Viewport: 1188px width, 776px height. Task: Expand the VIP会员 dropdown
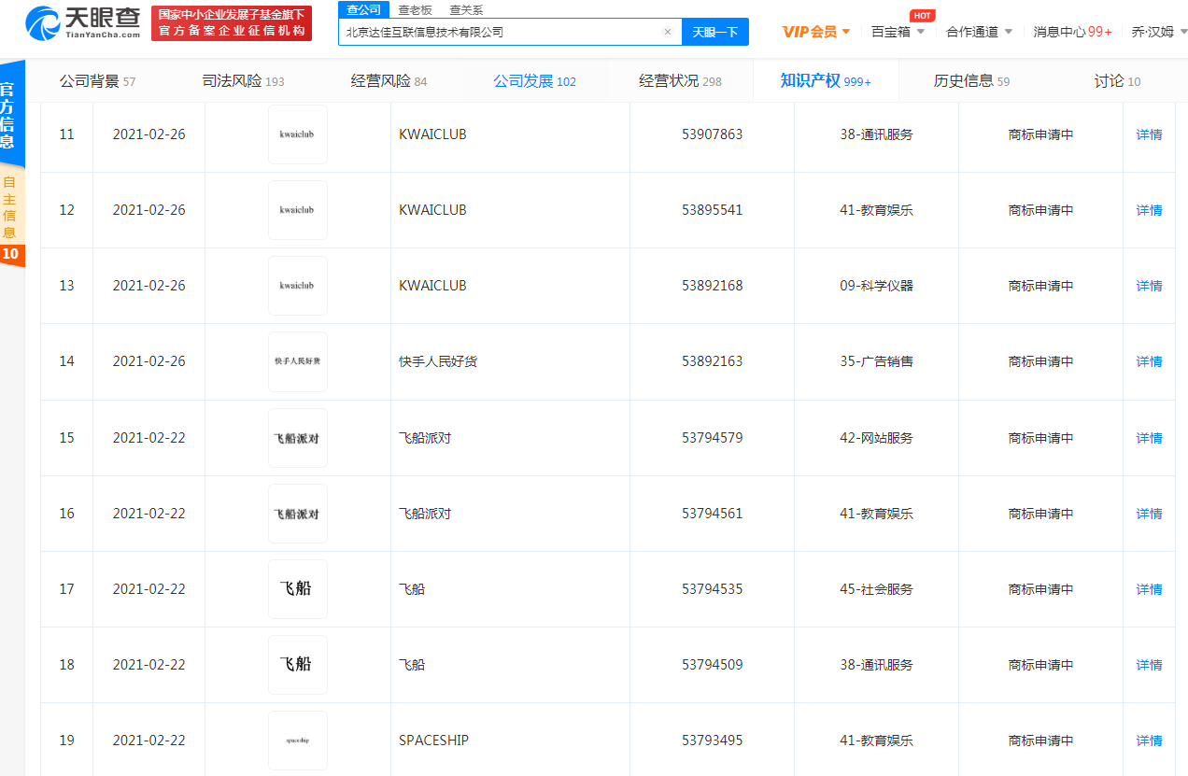pyautogui.click(x=815, y=32)
